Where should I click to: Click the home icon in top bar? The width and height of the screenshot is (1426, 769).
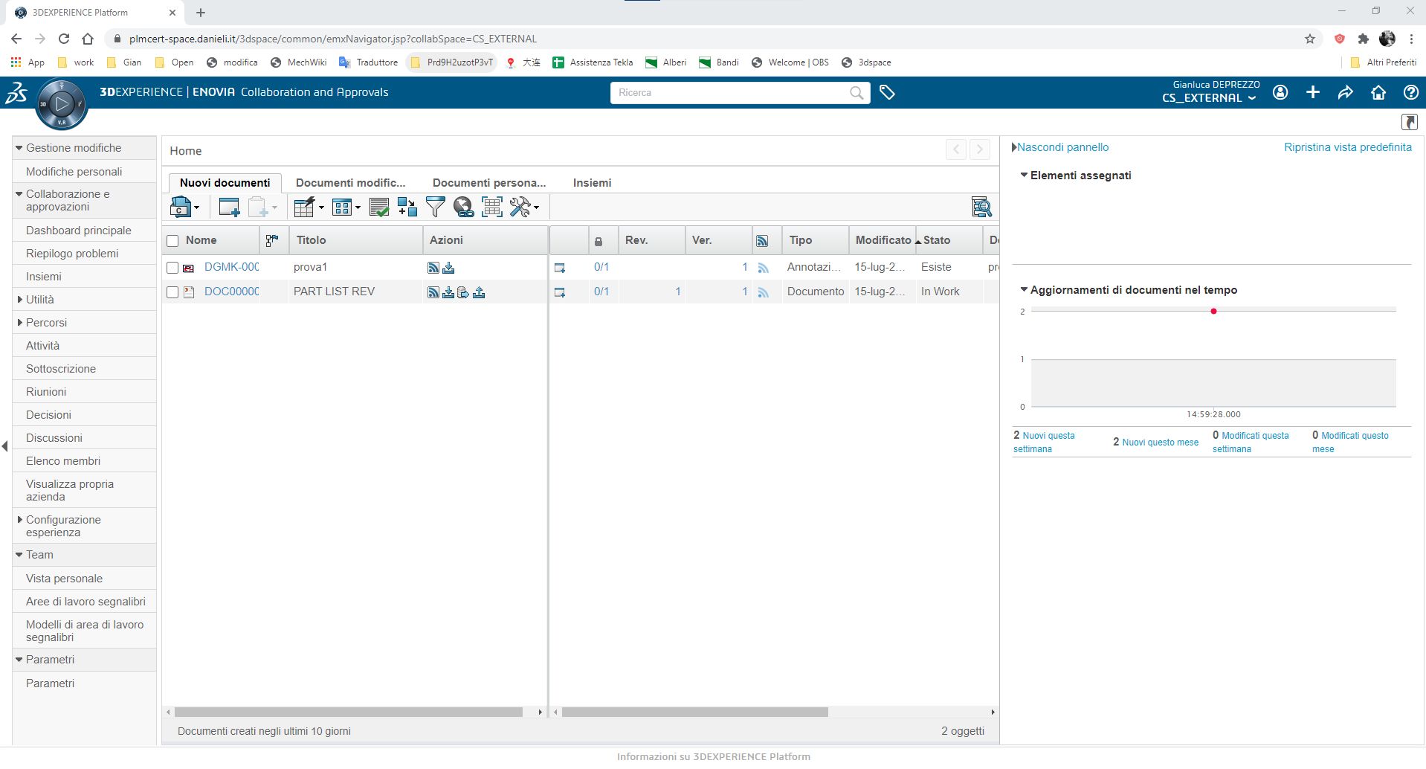(x=1378, y=92)
